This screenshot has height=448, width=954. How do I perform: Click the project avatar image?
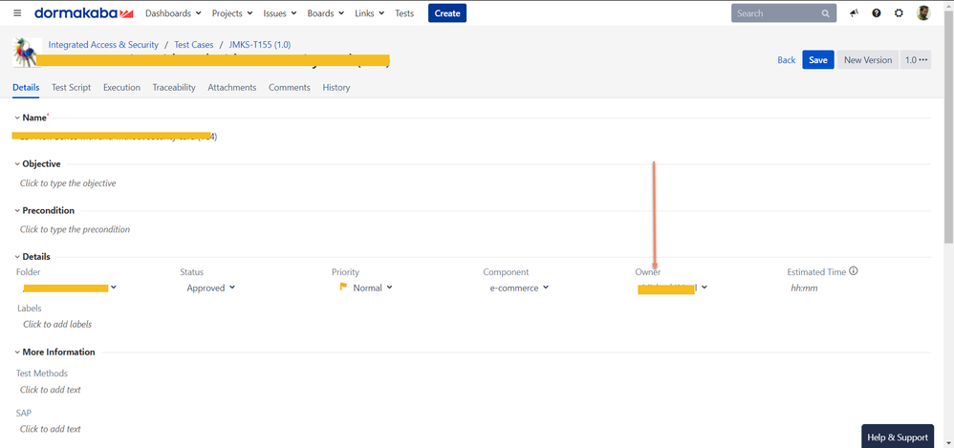pos(28,53)
